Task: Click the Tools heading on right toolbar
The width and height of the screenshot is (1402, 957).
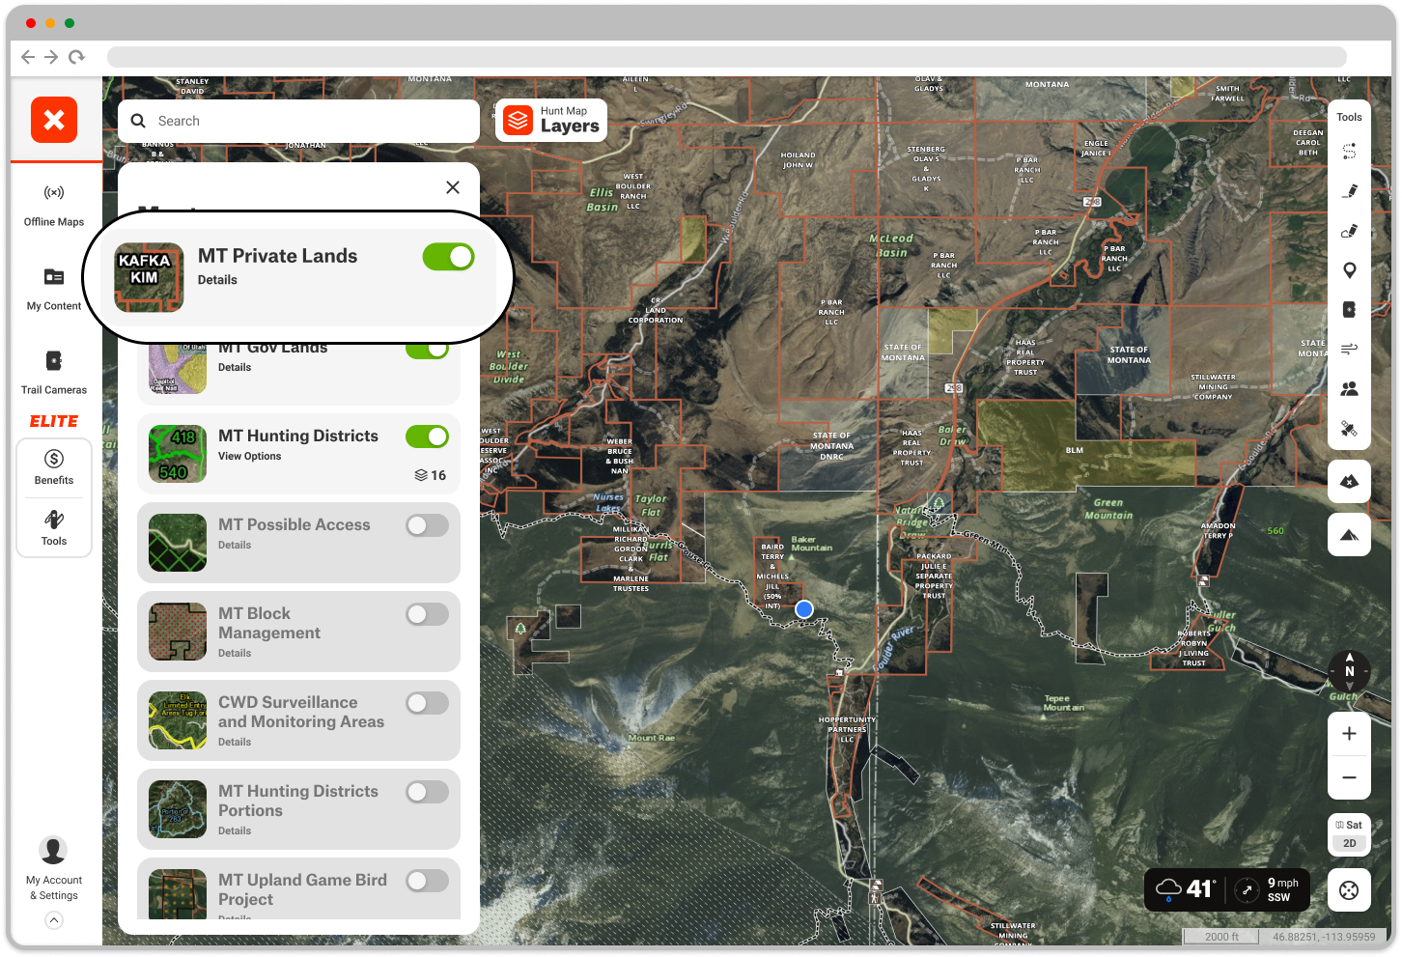Action: [x=1349, y=117]
